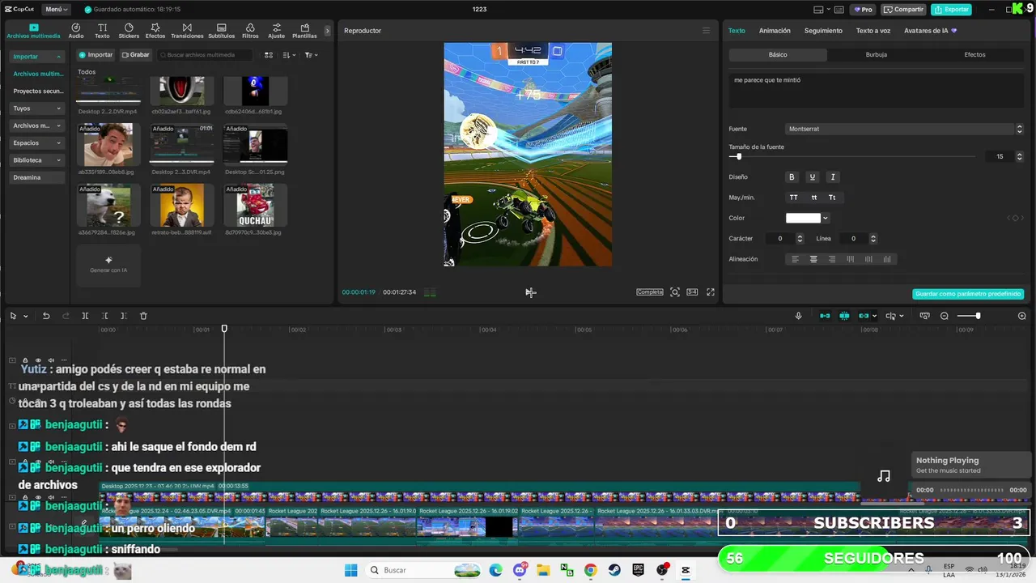The height and width of the screenshot is (583, 1036).
Task: Click the delete right trim icon
Action: coord(124,316)
